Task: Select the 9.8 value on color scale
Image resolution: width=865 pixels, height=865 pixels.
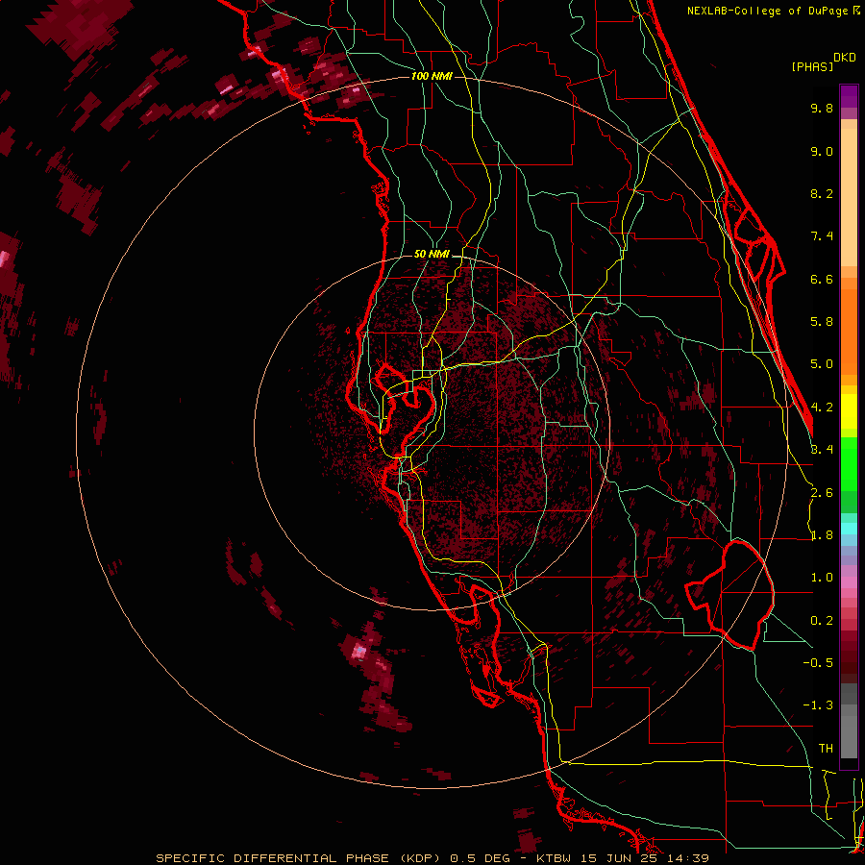Action: tap(822, 108)
